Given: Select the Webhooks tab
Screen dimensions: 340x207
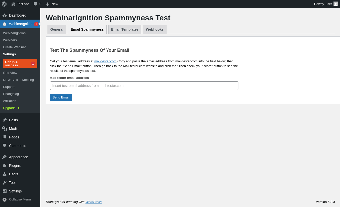Looking at the screenshot, I should (x=155, y=29).
